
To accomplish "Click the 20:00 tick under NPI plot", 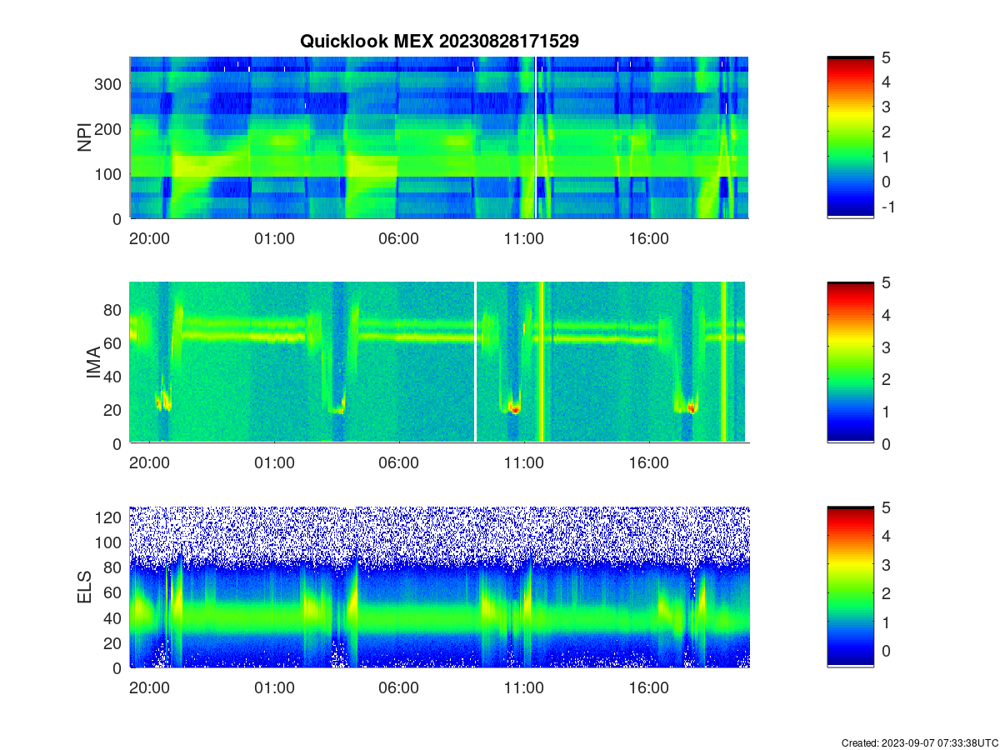I will (x=149, y=238).
